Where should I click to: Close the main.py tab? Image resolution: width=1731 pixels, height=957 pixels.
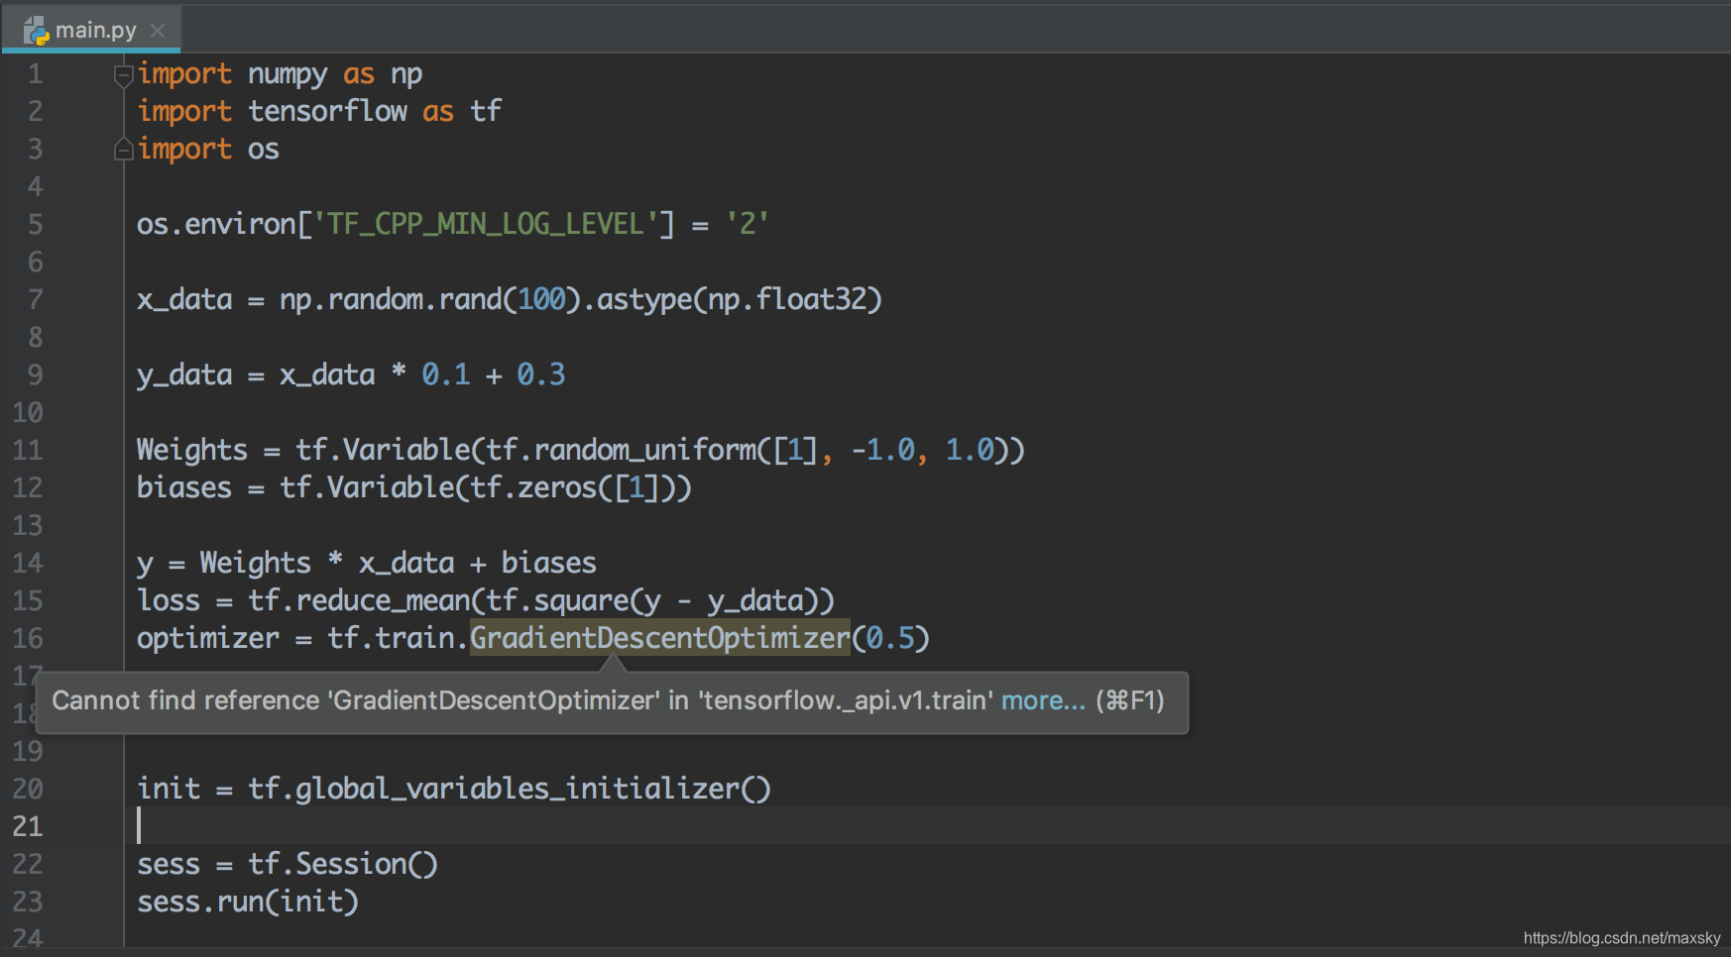click(x=158, y=31)
